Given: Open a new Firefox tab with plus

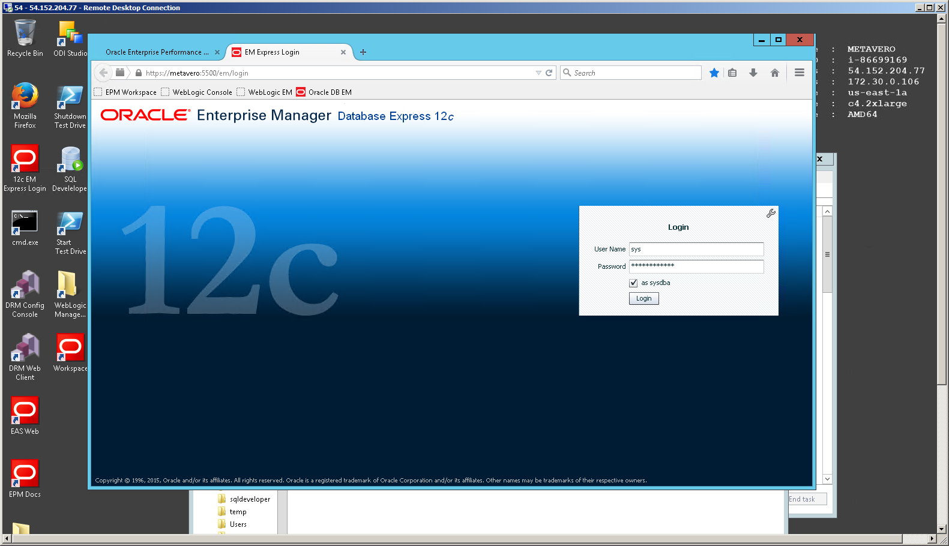Looking at the screenshot, I should tap(363, 52).
